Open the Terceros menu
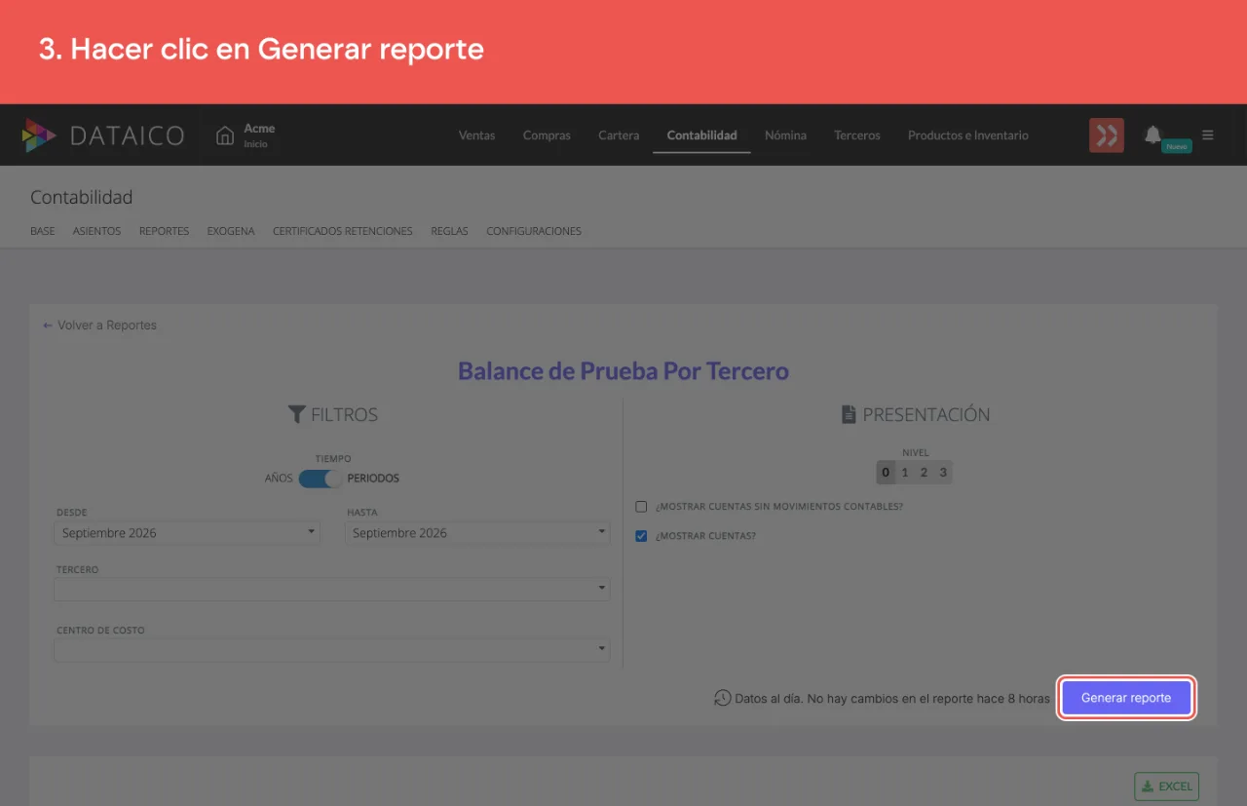Image resolution: width=1247 pixels, height=806 pixels. 857,135
